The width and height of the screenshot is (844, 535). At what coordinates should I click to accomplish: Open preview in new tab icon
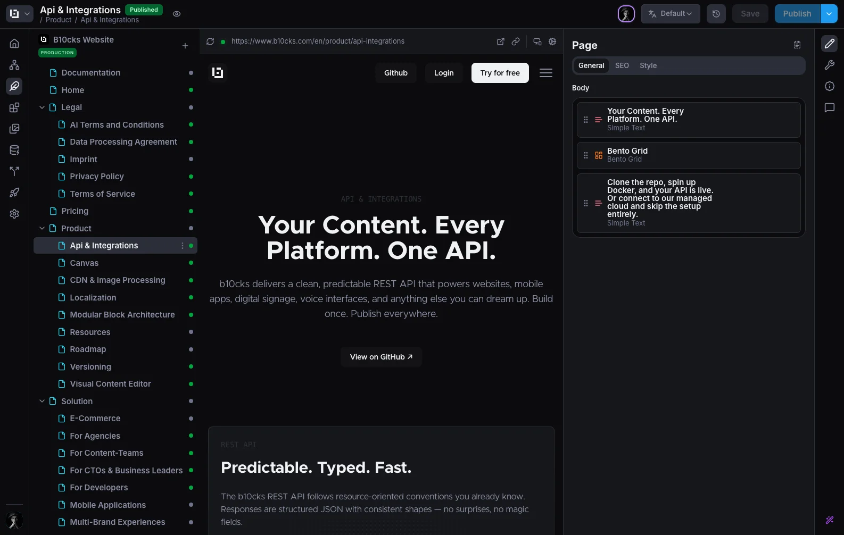(500, 41)
